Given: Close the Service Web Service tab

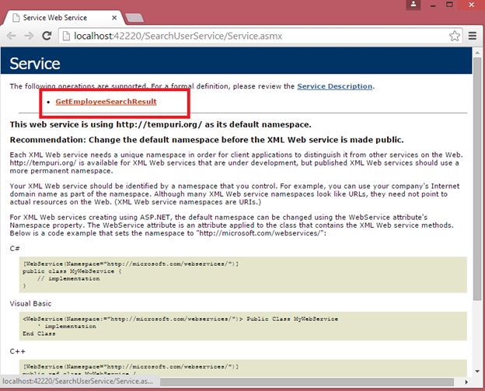Looking at the screenshot, I should point(114,18).
